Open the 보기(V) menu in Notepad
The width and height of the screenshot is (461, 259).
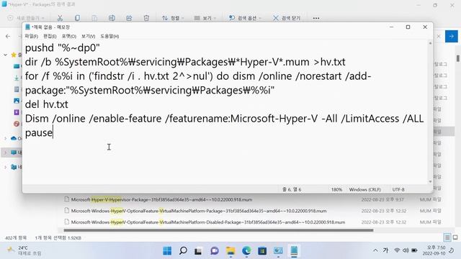pos(88,36)
